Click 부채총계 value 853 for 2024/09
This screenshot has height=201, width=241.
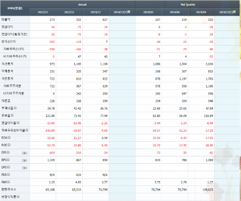pos(210,71)
